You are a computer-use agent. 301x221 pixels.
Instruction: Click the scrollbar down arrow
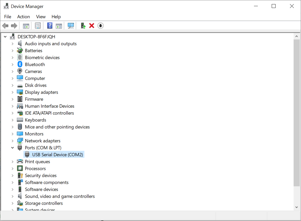pos(297,207)
